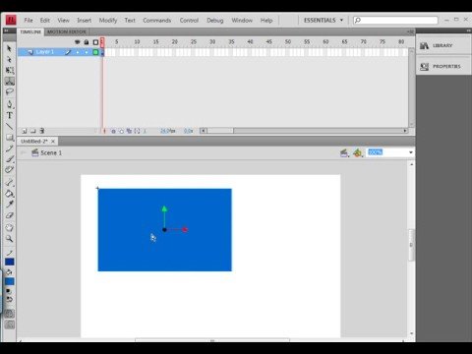472x354 pixels.
Task: Select the Zoom magnifier tool
Action: click(10, 239)
